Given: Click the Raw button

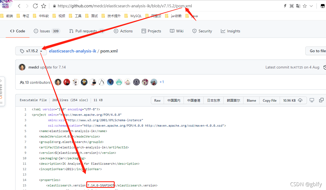Looking at the screenshot, I should (157, 100).
